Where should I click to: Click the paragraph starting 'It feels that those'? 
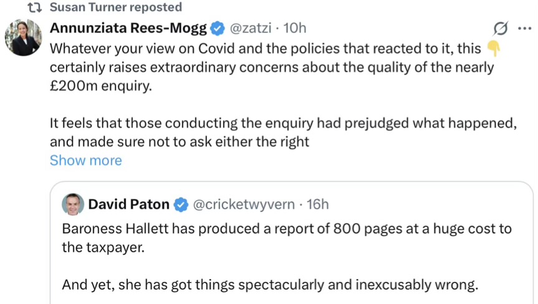[283, 132]
